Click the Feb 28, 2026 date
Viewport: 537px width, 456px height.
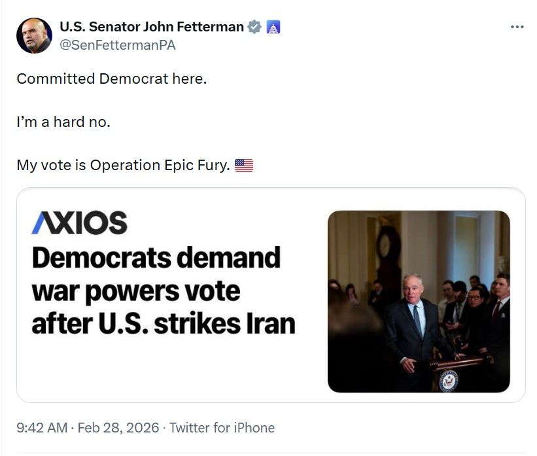tap(118, 428)
